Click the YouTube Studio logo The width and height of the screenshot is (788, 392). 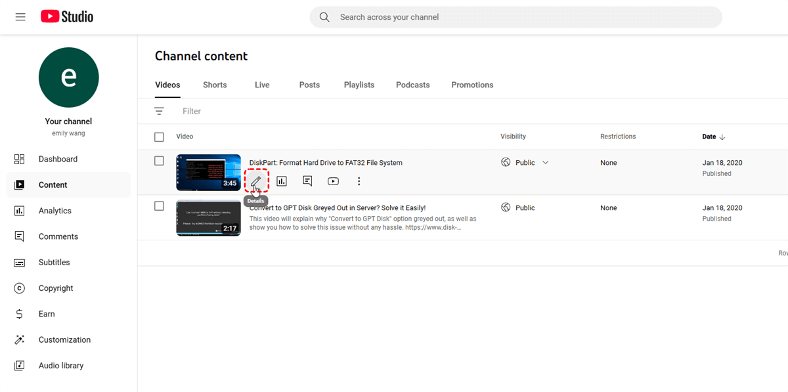point(67,17)
